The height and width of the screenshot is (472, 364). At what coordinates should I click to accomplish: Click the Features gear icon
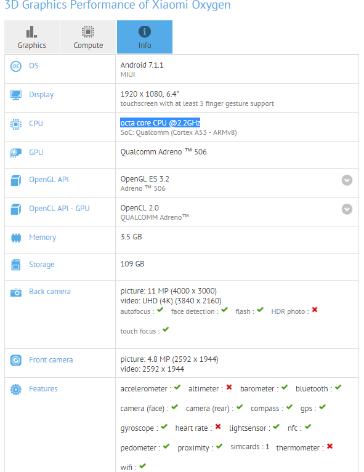point(16,389)
